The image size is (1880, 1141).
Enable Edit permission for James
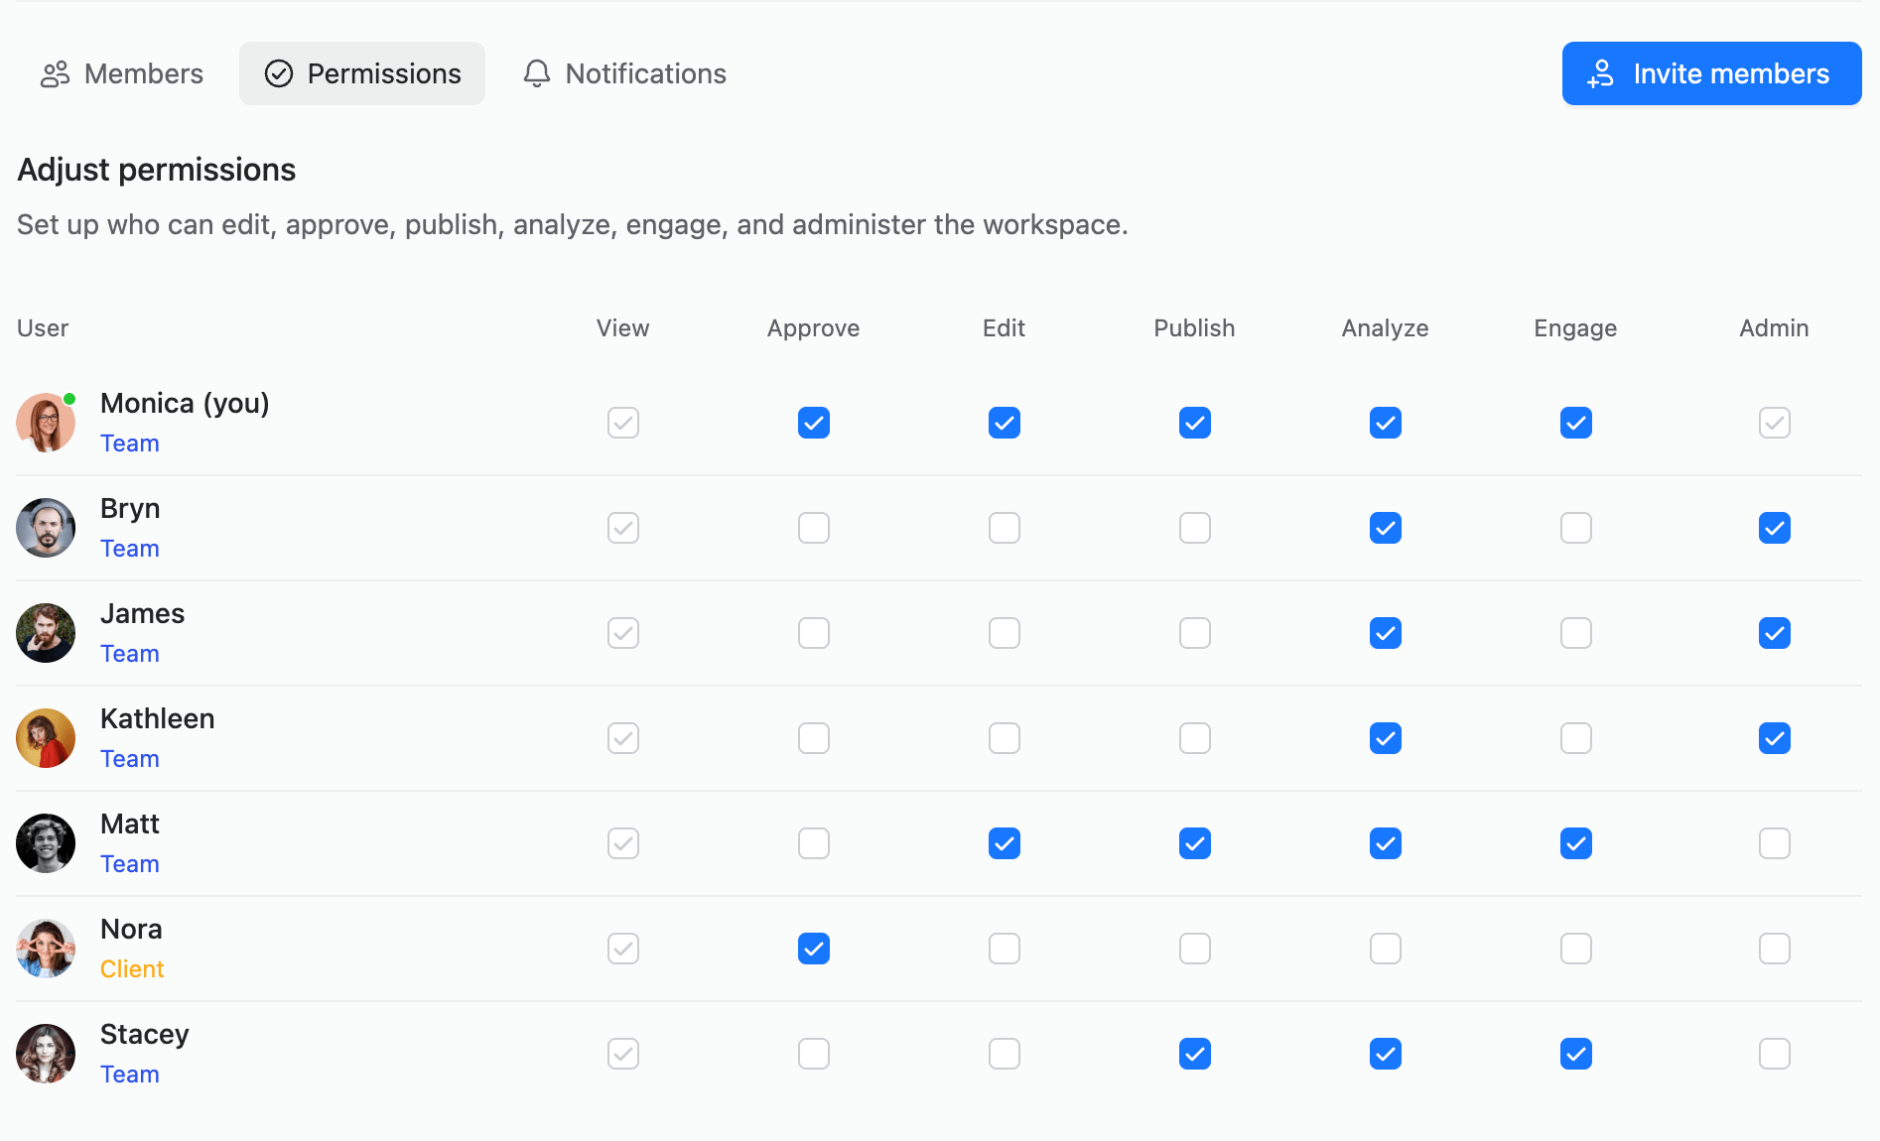[1005, 633]
